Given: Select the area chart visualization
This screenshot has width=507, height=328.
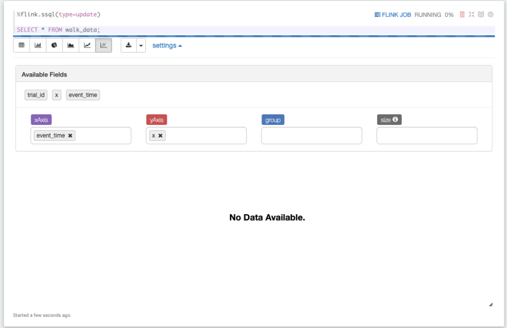Looking at the screenshot, I should (71, 45).
